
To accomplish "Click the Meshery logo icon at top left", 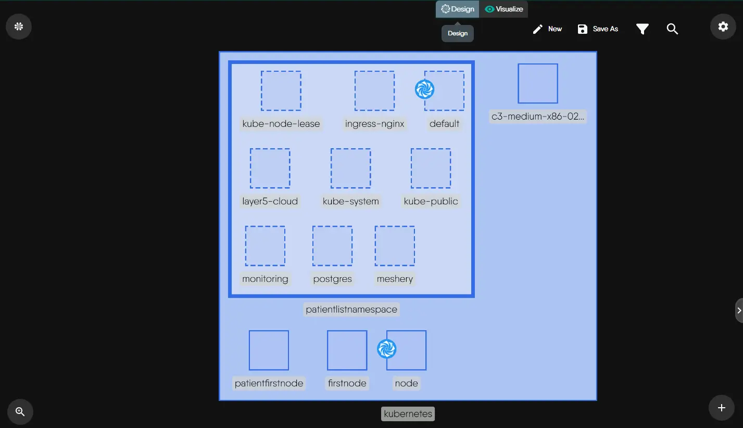I will [19, 26].
